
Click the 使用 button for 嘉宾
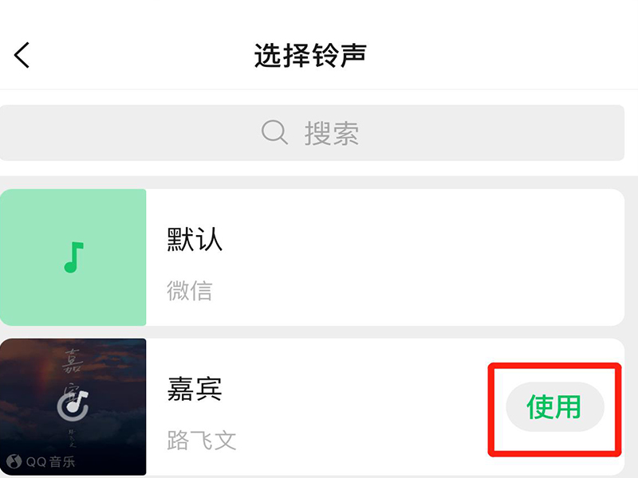(555, 407)
